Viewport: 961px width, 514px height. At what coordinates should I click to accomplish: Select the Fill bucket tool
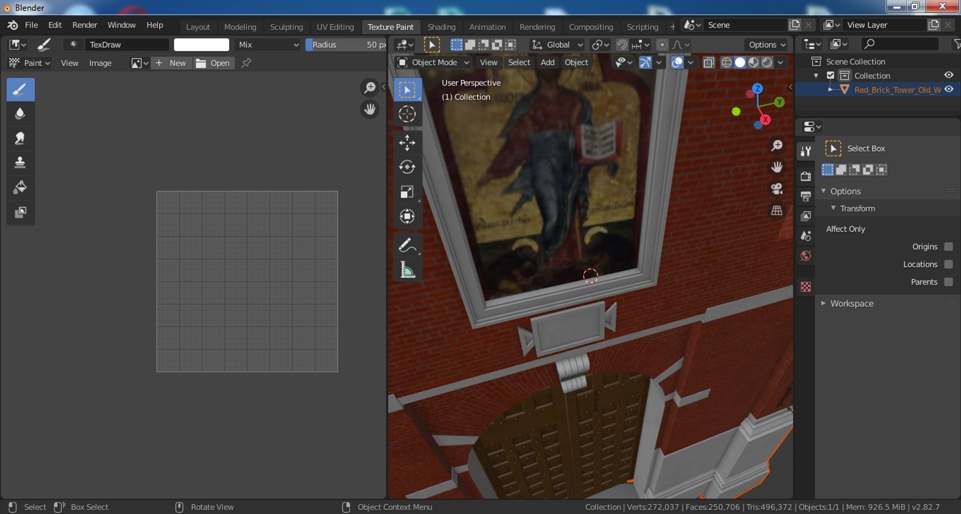(x=21, y=187)
